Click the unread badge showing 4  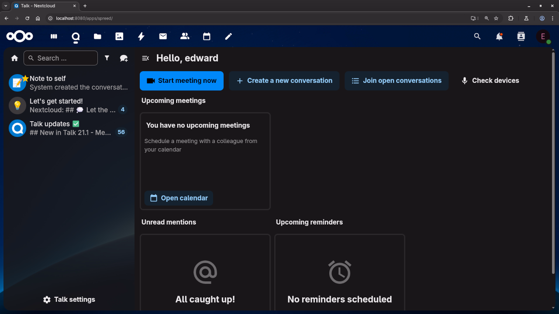click(x=123, y=109)
